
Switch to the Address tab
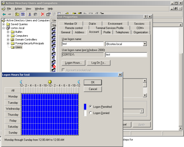coord(79,32)
